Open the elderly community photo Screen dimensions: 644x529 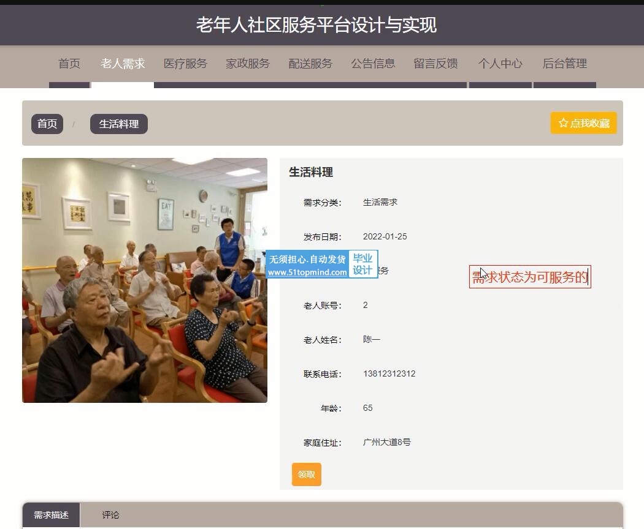[x=145, y=280]
